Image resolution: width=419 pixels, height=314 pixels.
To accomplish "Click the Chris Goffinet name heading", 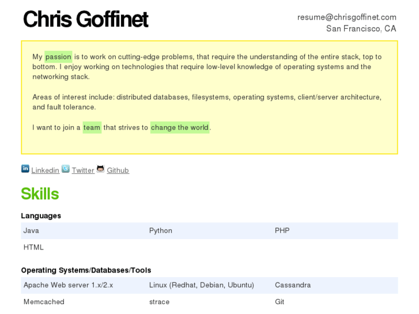I will coord(85,20).
